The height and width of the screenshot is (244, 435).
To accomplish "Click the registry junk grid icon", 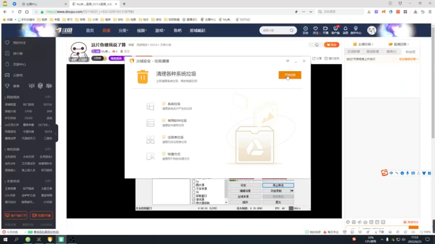I will coord(151,139).
